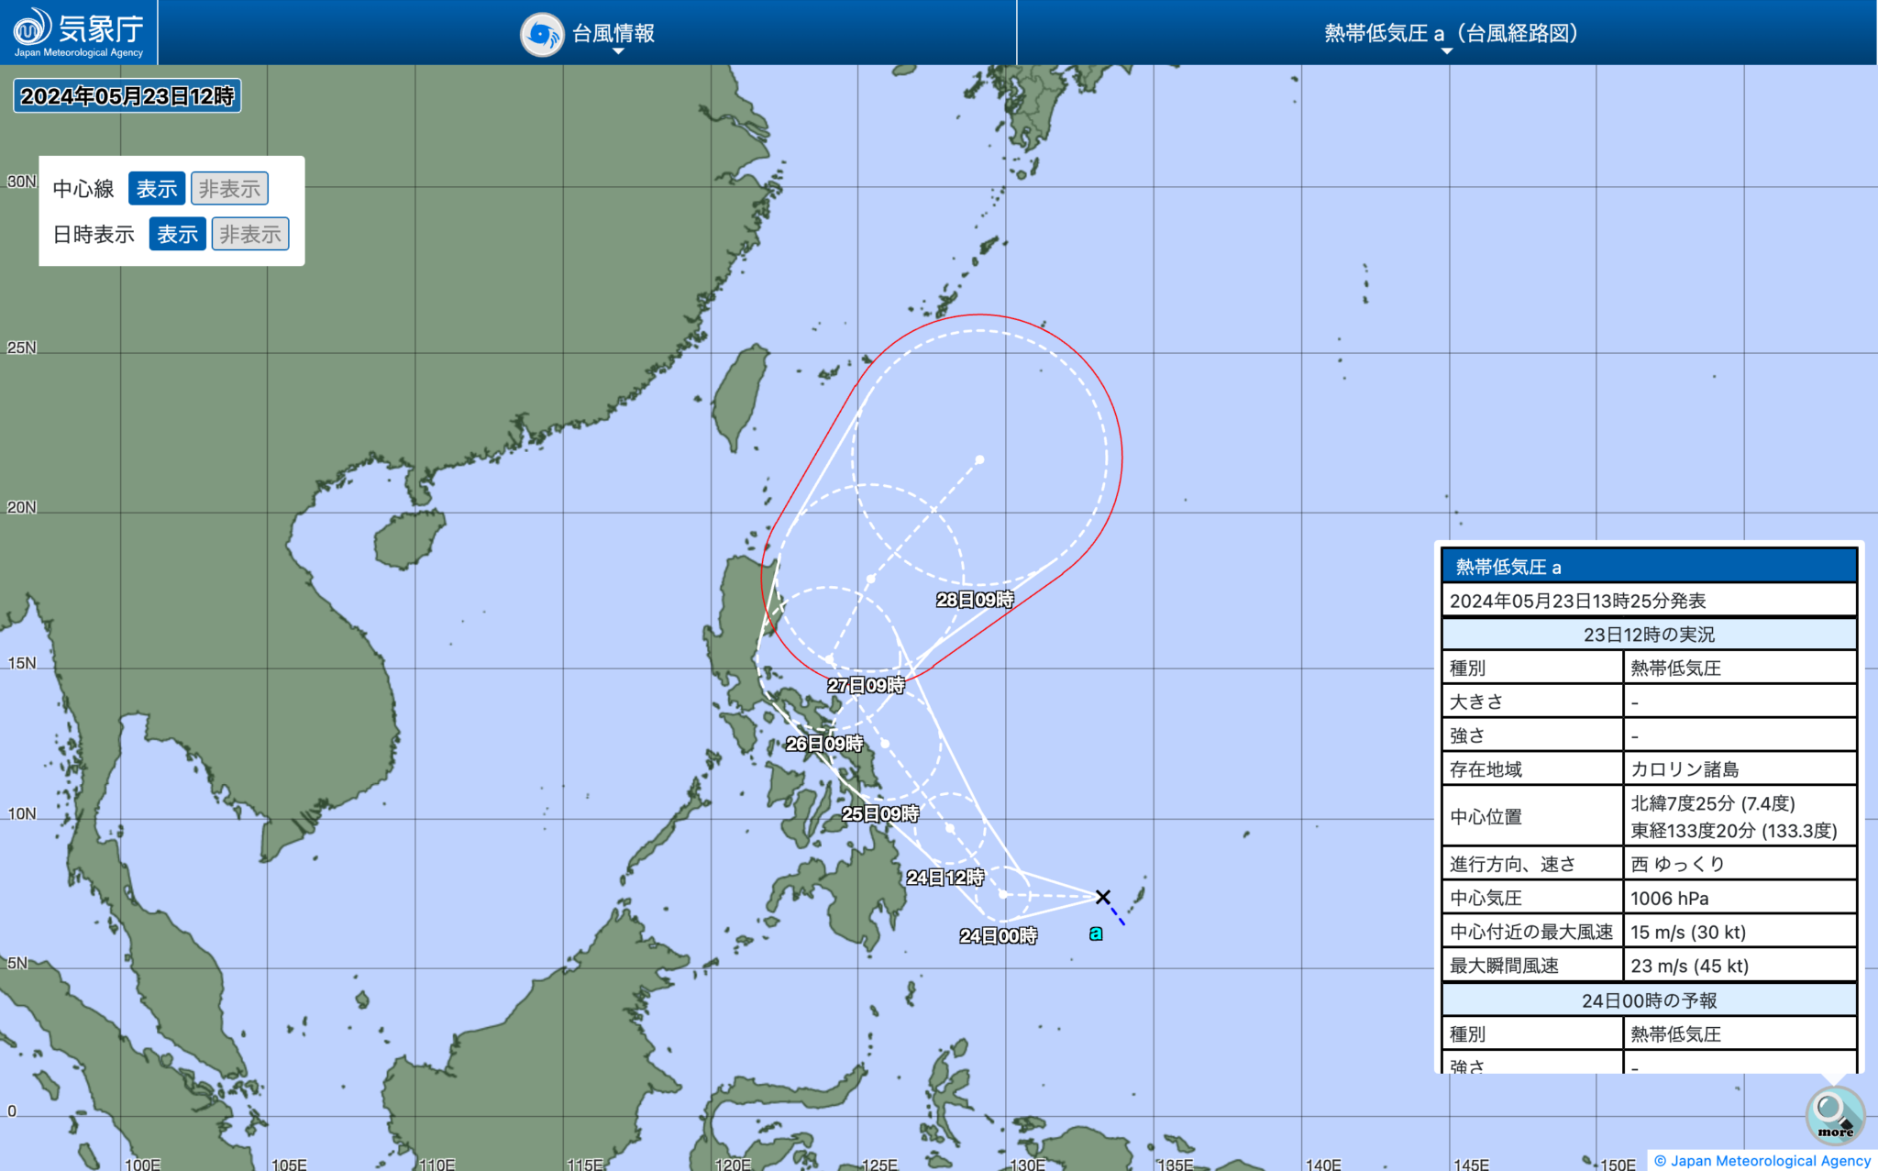Click the 23日12時の実況 section header
This screenshot has width=1878, height=1171.
point(1648,635)
